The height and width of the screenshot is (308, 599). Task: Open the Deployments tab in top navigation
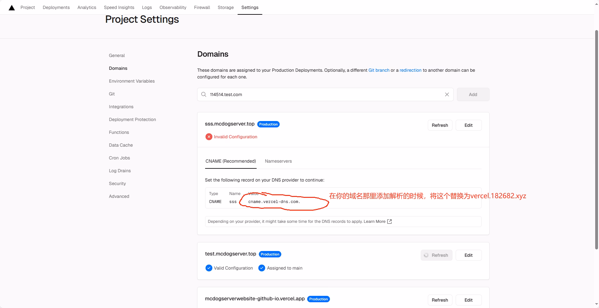click(56, 7)
